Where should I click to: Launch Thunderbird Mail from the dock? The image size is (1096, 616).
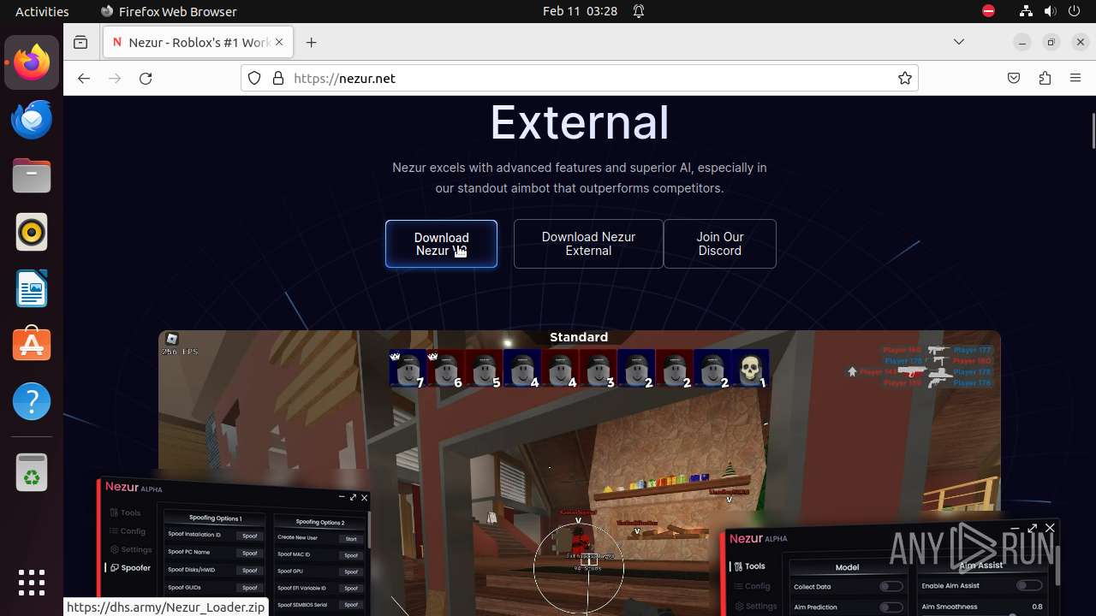[32, 119]
